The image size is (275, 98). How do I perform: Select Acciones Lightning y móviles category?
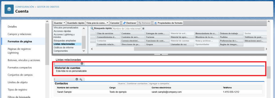coord(64,36)
